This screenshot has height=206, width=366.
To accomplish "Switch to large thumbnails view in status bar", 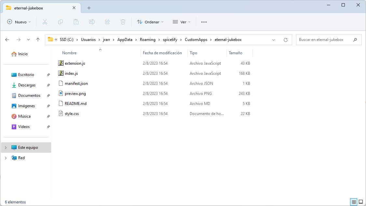I will (x=361, y=202).
